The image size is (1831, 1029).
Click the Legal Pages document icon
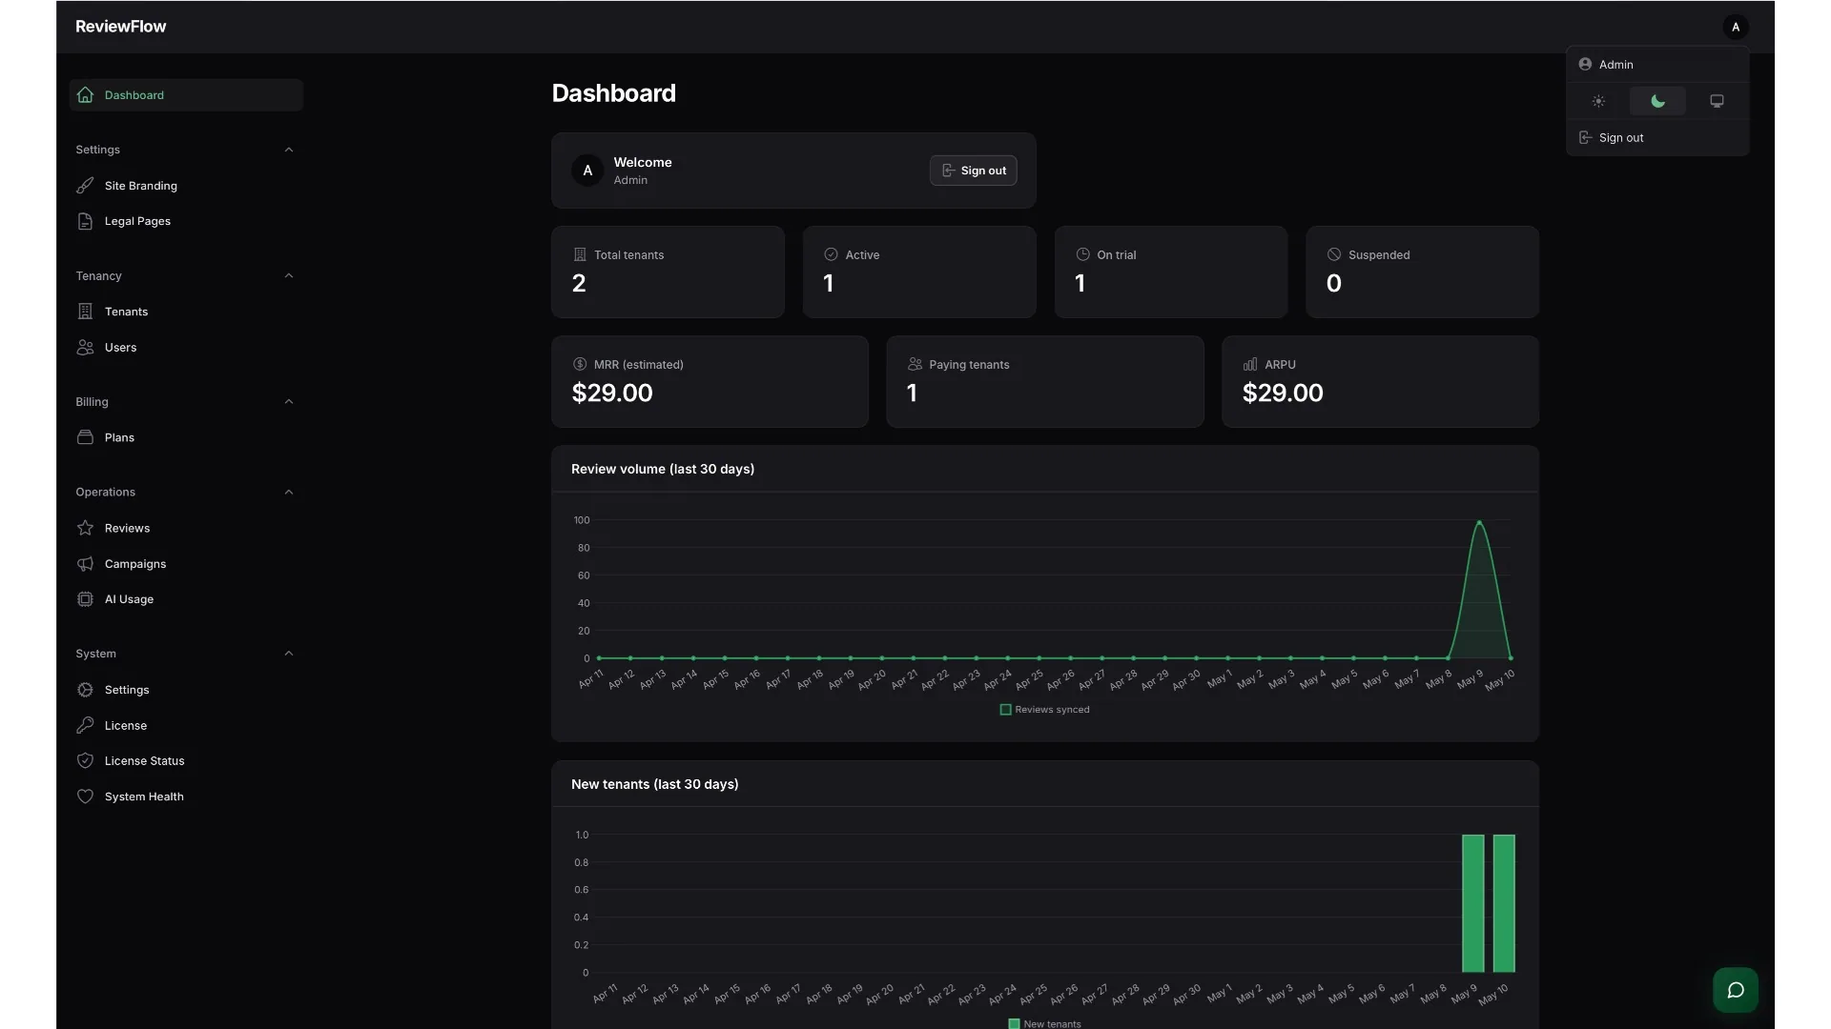(85, 221)
